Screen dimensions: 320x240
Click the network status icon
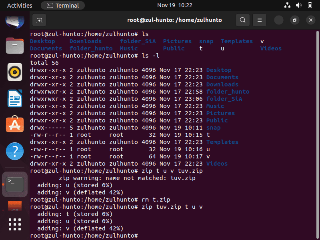click(287, 5)
